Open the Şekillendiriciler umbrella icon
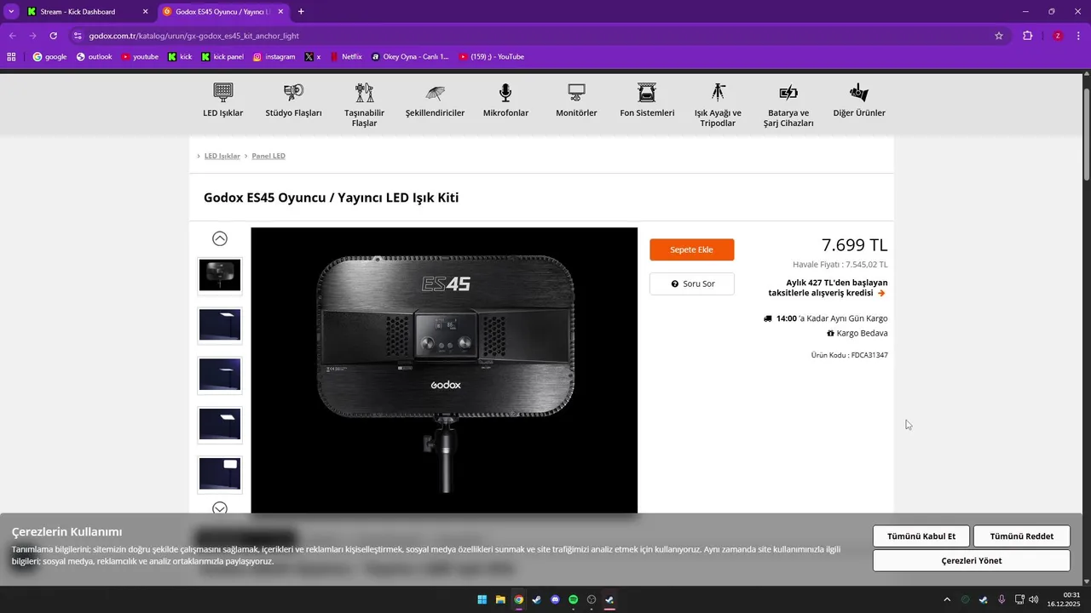 (x=435, y=92)
